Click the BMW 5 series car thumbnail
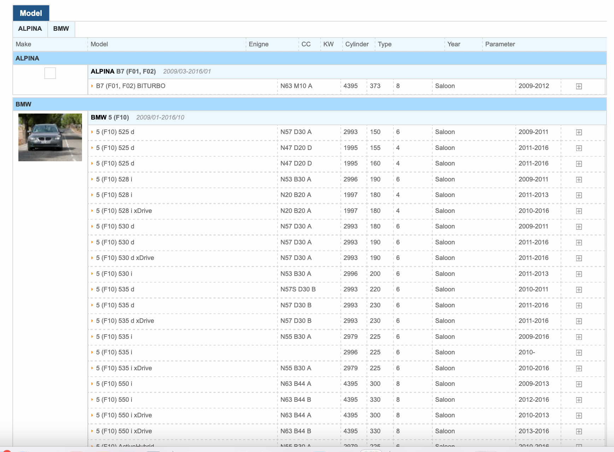Viewport: 614px width, 452px height. click(50, 137)
